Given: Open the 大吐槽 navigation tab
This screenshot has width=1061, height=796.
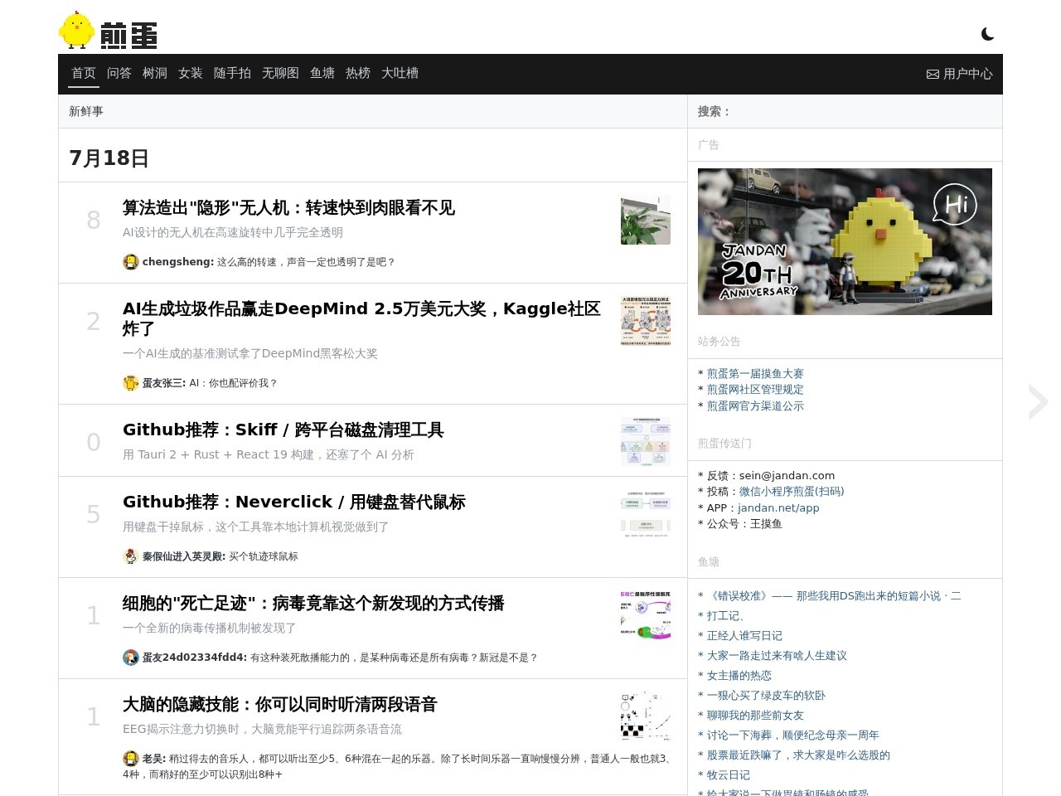Looking at the screenshot, I should coord(400,73).
